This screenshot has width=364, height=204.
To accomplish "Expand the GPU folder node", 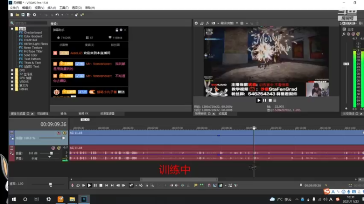I will pos(12,78).
